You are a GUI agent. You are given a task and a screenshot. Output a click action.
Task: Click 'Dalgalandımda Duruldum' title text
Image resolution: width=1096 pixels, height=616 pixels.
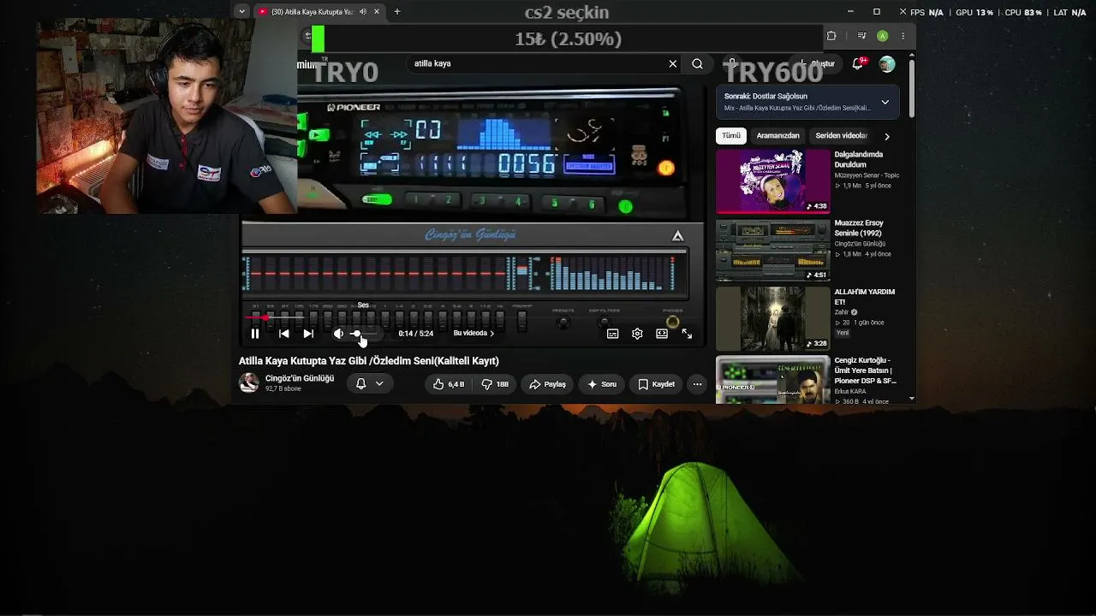(859, 159)
